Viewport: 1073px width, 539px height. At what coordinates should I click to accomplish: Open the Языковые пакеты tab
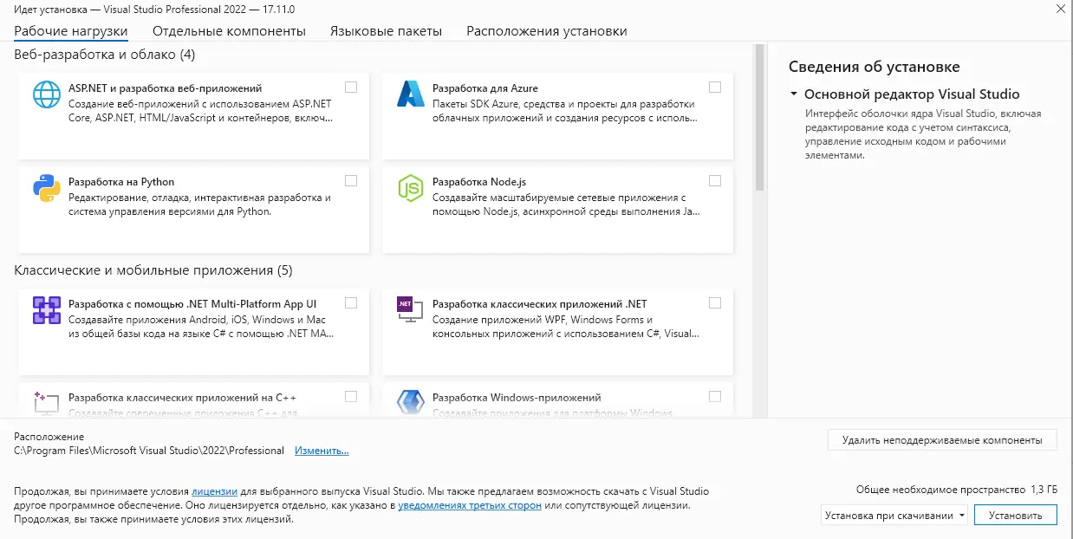click(385, 30)
